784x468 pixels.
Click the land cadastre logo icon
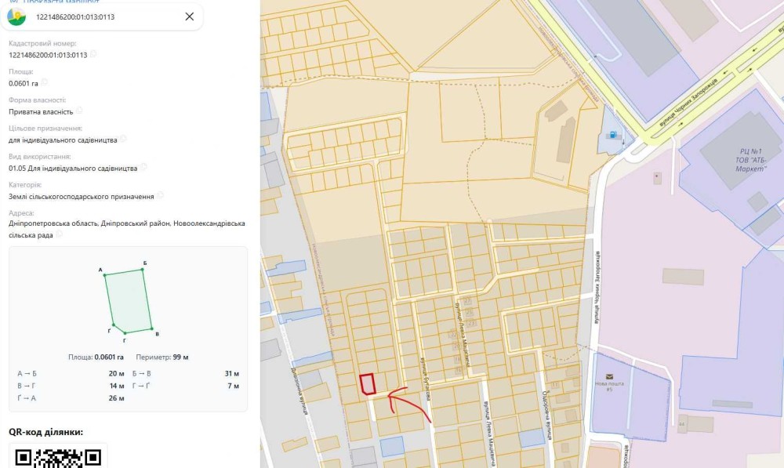click(16, 16)
